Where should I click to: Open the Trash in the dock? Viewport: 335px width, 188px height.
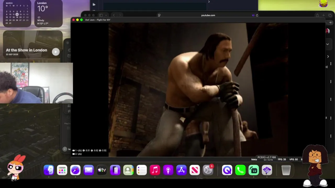click(286, 170)
